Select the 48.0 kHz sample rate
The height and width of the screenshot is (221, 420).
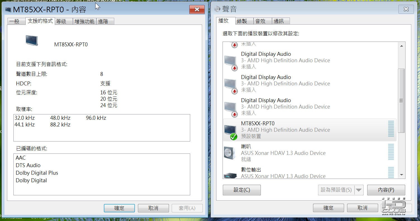point(60,118)
